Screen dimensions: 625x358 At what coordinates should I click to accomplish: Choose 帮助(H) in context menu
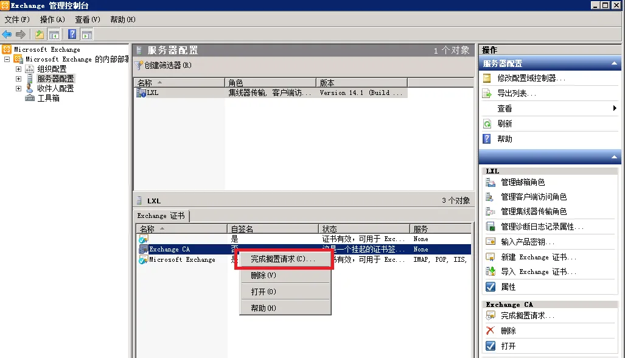285,308
